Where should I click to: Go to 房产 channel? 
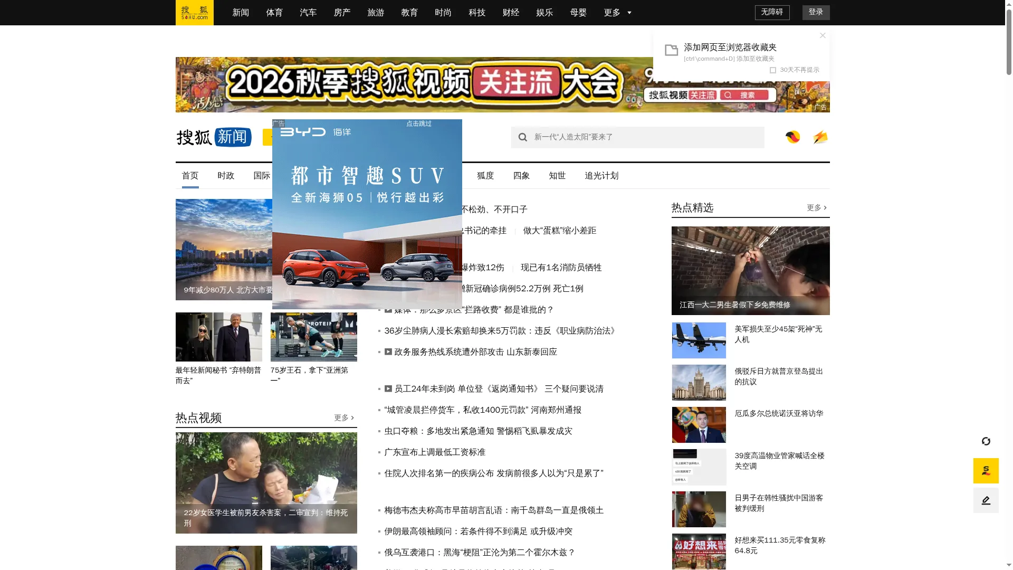[342, 13]
